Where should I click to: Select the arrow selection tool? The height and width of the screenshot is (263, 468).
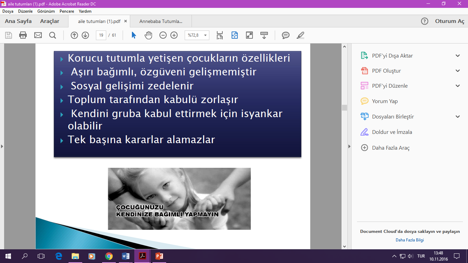click(134, 35)
